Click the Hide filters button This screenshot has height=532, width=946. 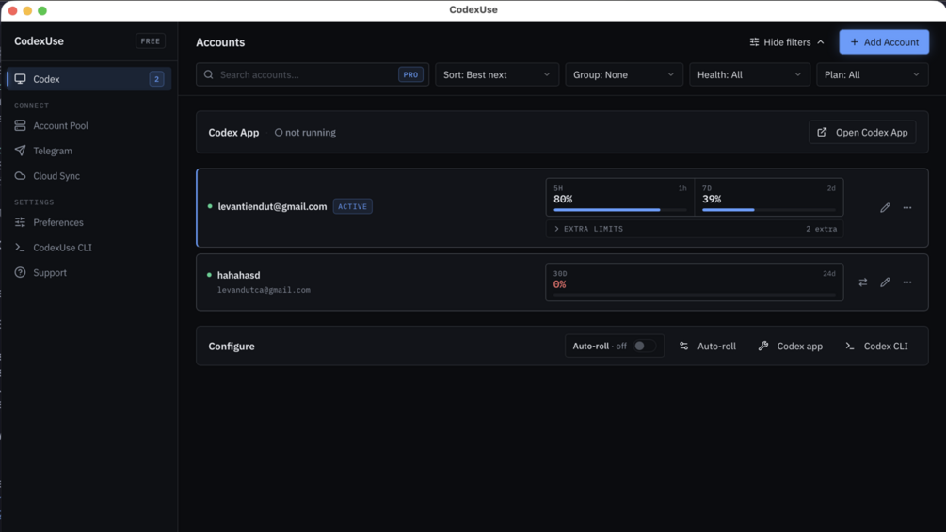[787, 42]
